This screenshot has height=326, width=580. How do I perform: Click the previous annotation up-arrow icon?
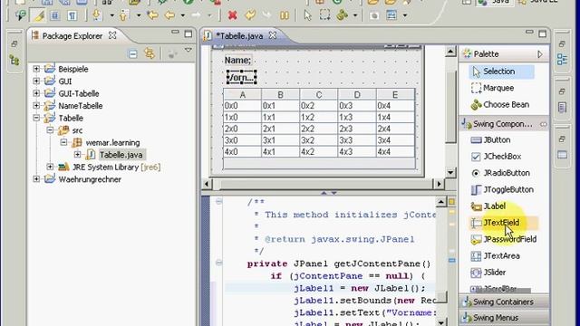(x=124, y=15)
